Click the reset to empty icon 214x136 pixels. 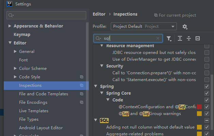click(197, 39)
